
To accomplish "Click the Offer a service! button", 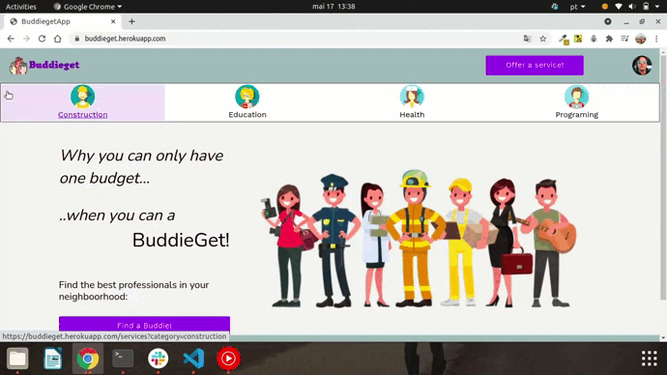I will tap(535, 65).
